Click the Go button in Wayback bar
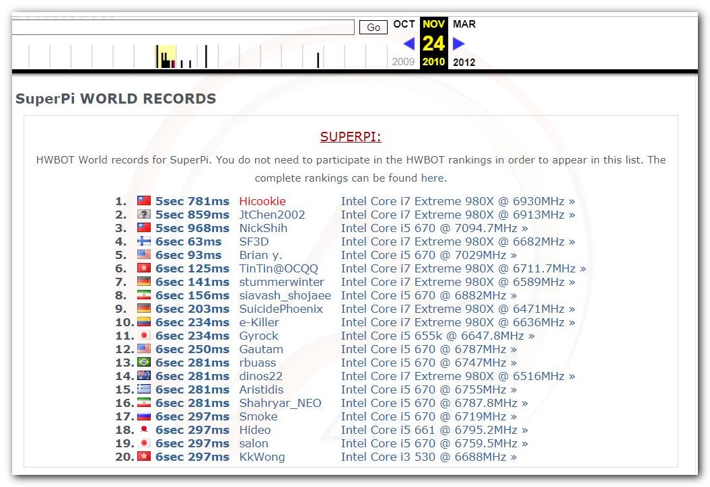This screenshot has width=710, height=487. click(x=373, y=27)
